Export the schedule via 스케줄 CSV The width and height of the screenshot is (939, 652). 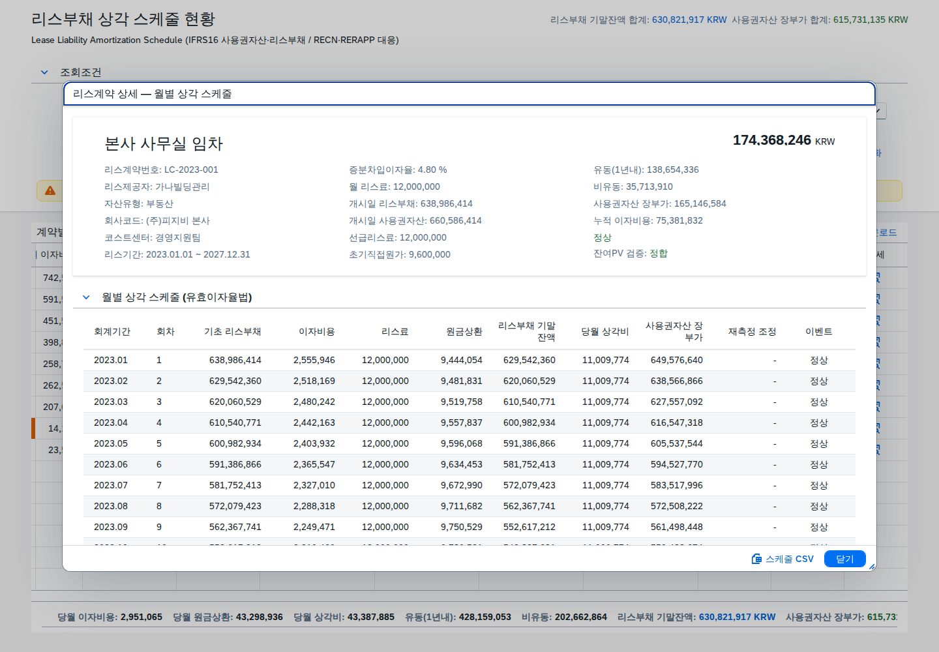point(782,559)
